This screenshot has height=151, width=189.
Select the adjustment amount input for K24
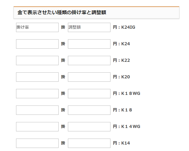89,44
